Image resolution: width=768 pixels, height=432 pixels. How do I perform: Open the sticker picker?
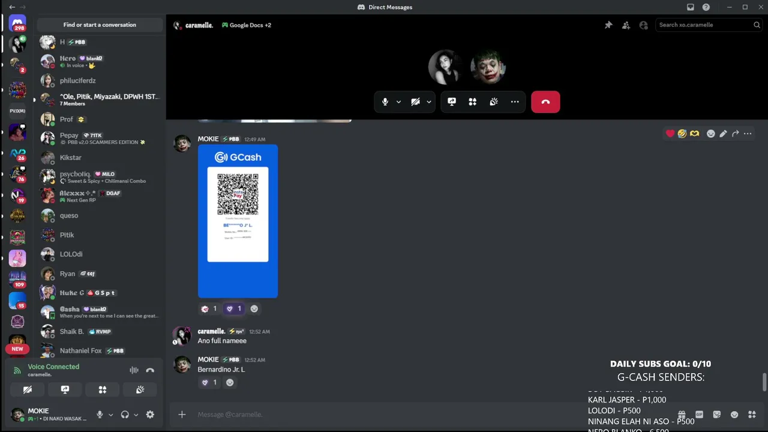pos(717,415)
